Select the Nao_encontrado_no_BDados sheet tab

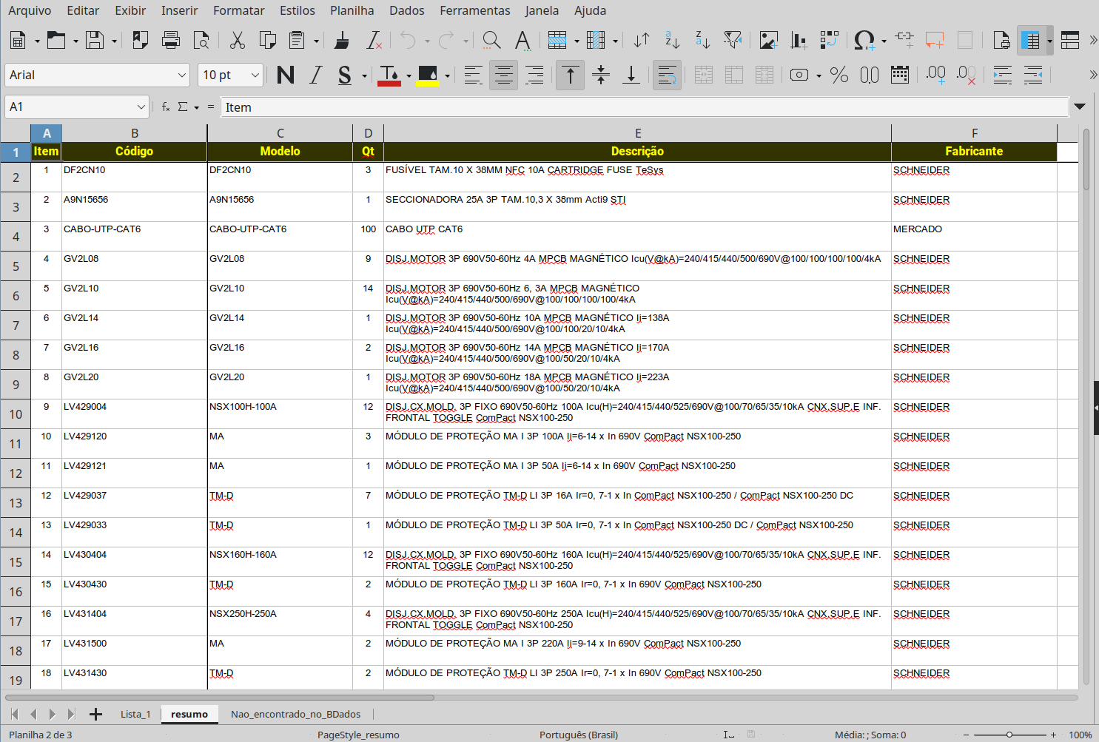(295, 714)
